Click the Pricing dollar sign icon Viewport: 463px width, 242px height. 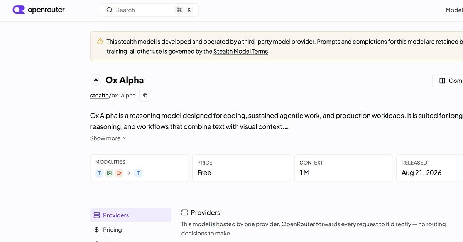click(x=96, y=230)
